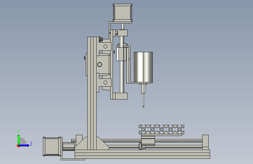Select the stepper motor on top of the machine
This screenshot has width=253, height=164.
pyautogui.click(x=123, y=13)
